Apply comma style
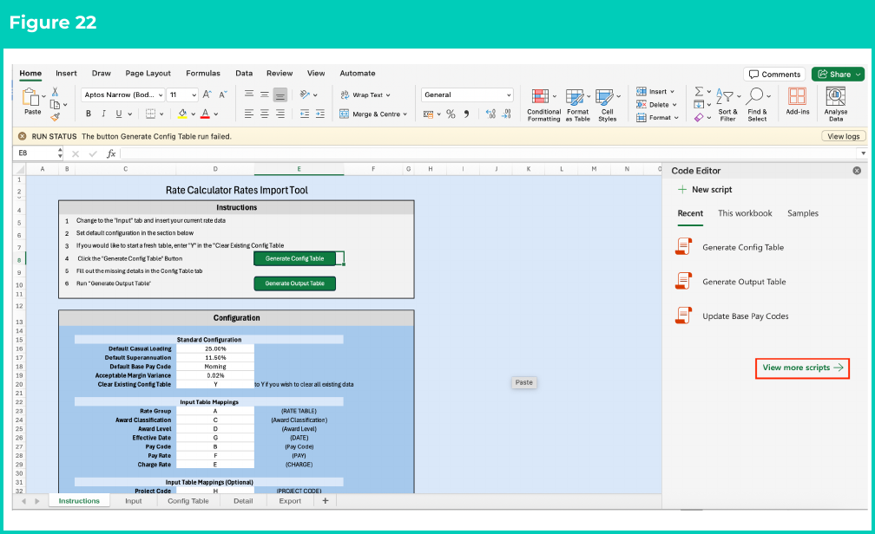 click(x=466, y=114)
